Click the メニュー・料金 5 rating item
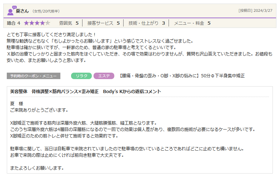The height and width of the screenshot is (175, 280). [x=192, y=23]
